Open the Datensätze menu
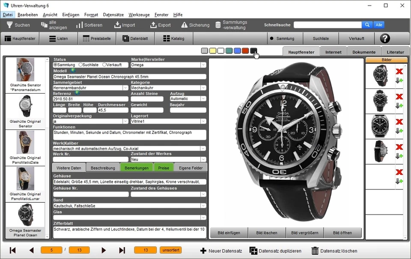Viewport: 411px width, 259px height. click(x=113, y=15)
